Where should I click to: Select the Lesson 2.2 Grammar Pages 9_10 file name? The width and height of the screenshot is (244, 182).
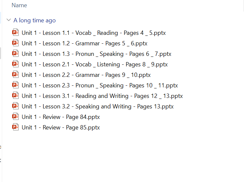pyautogui.click(x=86, y=75)
